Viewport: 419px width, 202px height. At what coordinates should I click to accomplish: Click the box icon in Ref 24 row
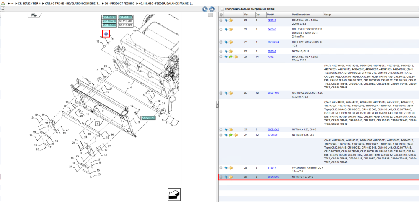[x=235, y=57]
